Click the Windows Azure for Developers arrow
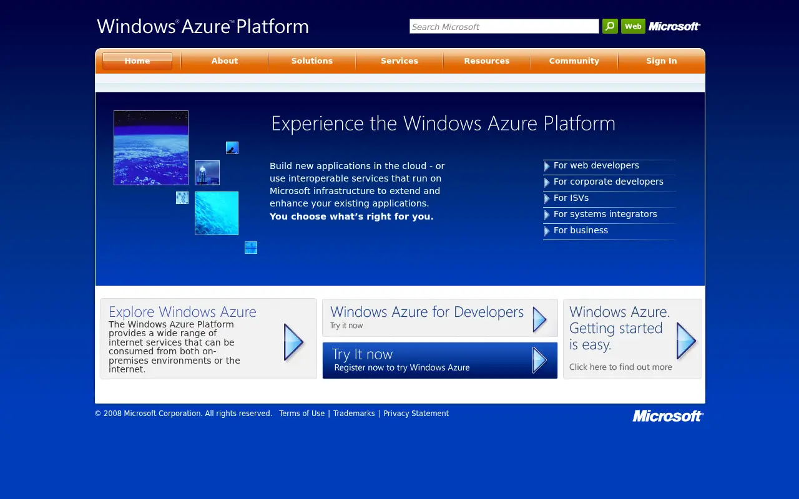 pyautogui.click(x=540, y=319)
